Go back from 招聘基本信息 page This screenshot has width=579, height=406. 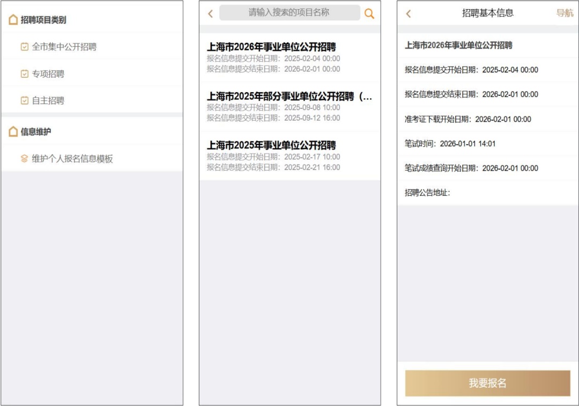point(409,14)
